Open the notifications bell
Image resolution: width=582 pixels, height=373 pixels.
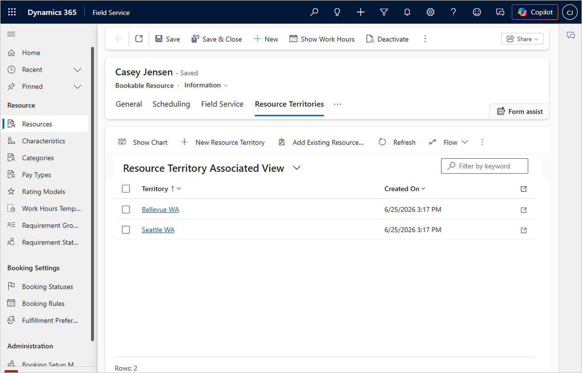click(407, 12)
